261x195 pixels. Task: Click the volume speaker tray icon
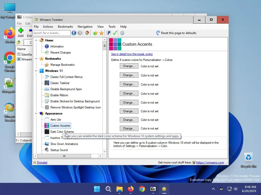click(235, 189)
